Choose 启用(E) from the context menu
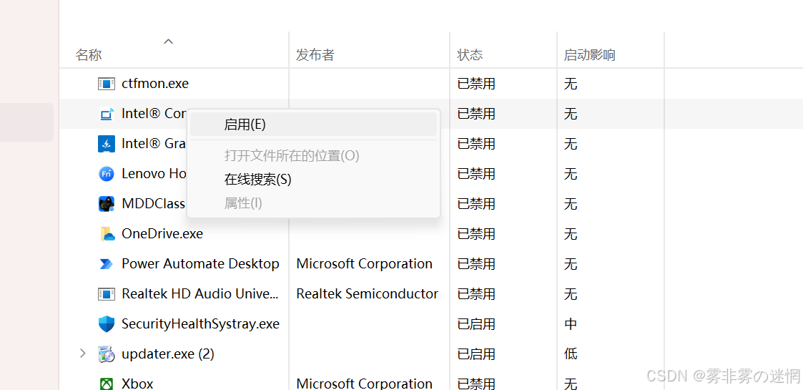803x390 pixels. pyautogui.click(x=313, y=125)
